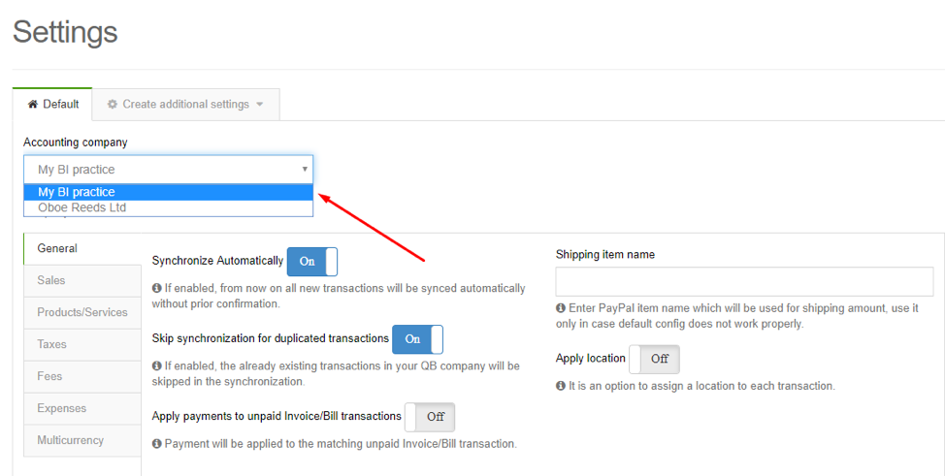Screen dimensions: 945x476
Task: Click info icon under Shipping item name field
Action: (x=561, y=308)
